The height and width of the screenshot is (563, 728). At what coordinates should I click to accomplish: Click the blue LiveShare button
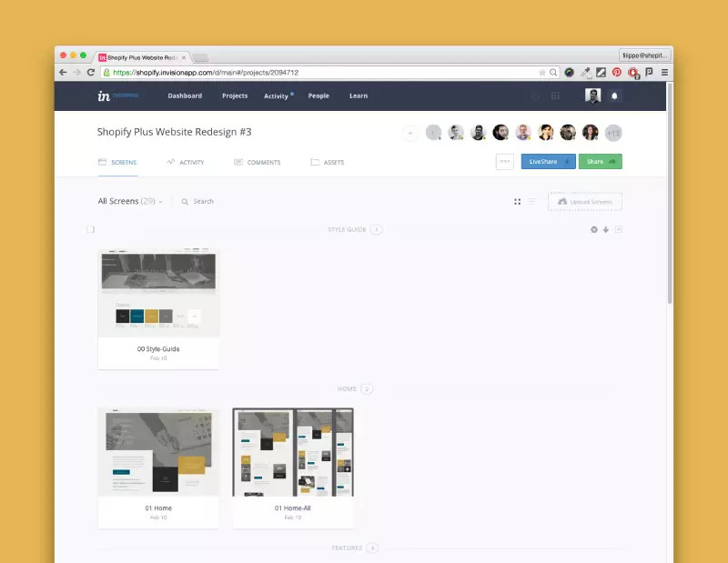[x=548, y=161]
